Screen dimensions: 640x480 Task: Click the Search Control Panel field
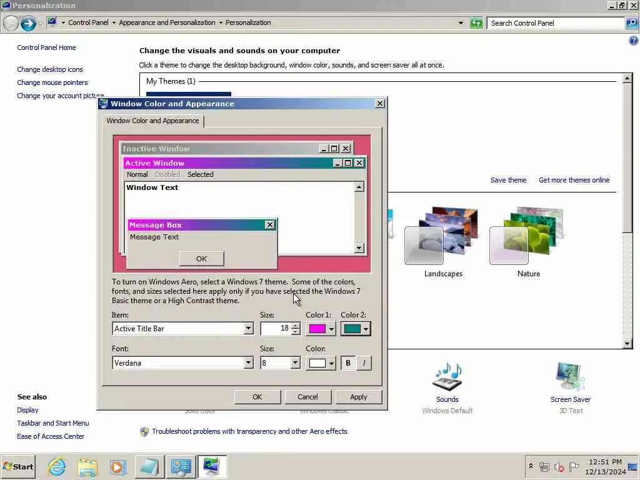click(x=556, y=23)
